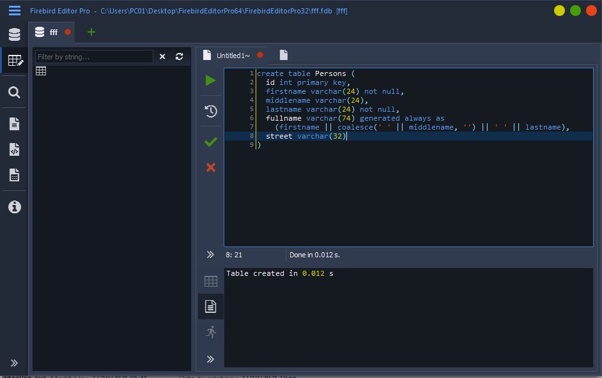Open the query history
The width and height of the screenshot is (602, 378).
coord(211,111)
